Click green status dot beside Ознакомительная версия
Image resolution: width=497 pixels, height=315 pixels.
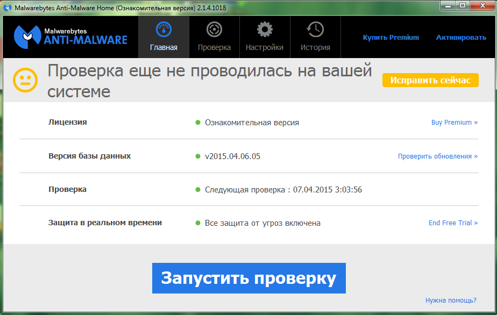(x=198, y=123)
